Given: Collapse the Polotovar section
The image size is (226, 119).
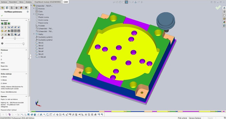Looking at the screenshot, I should click(x=26, y=50).
